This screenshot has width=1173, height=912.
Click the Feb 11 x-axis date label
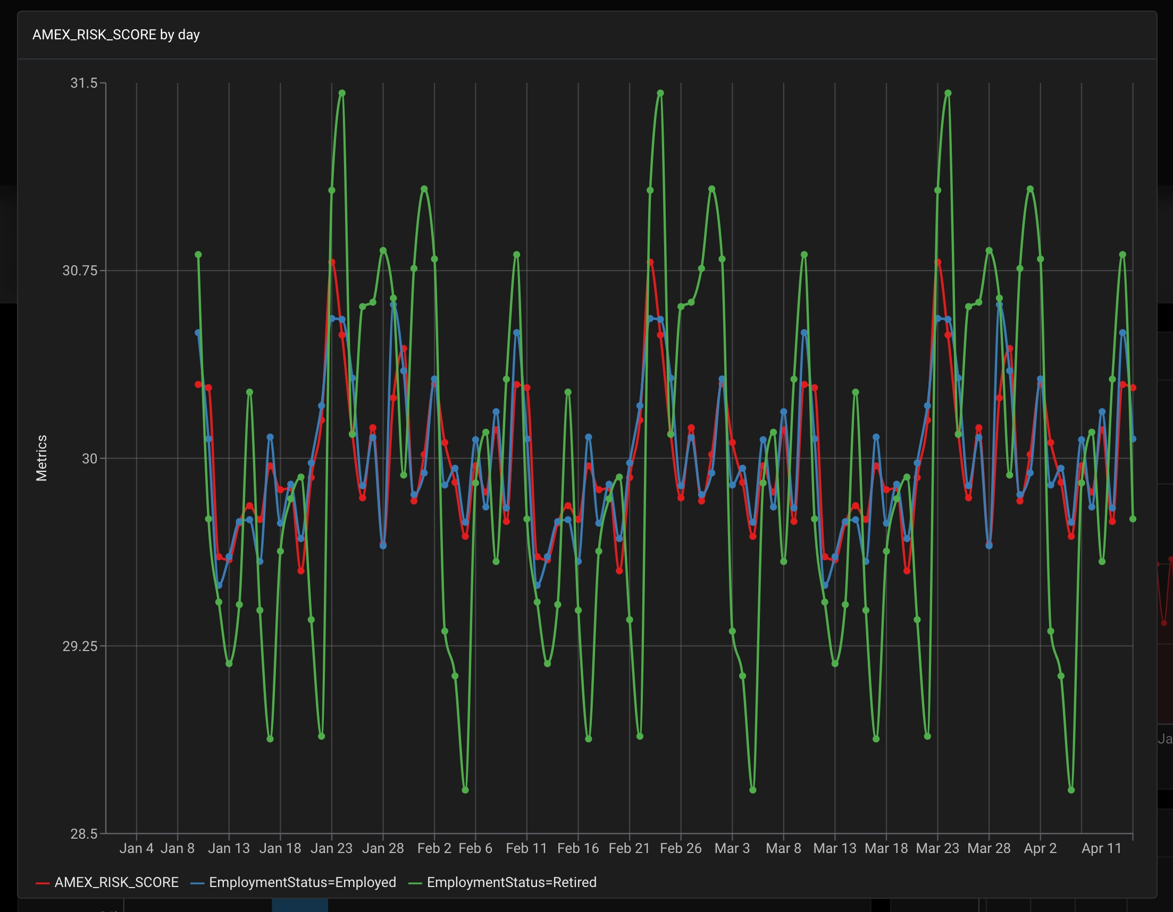pyautogui.click(x=526, y=849)
